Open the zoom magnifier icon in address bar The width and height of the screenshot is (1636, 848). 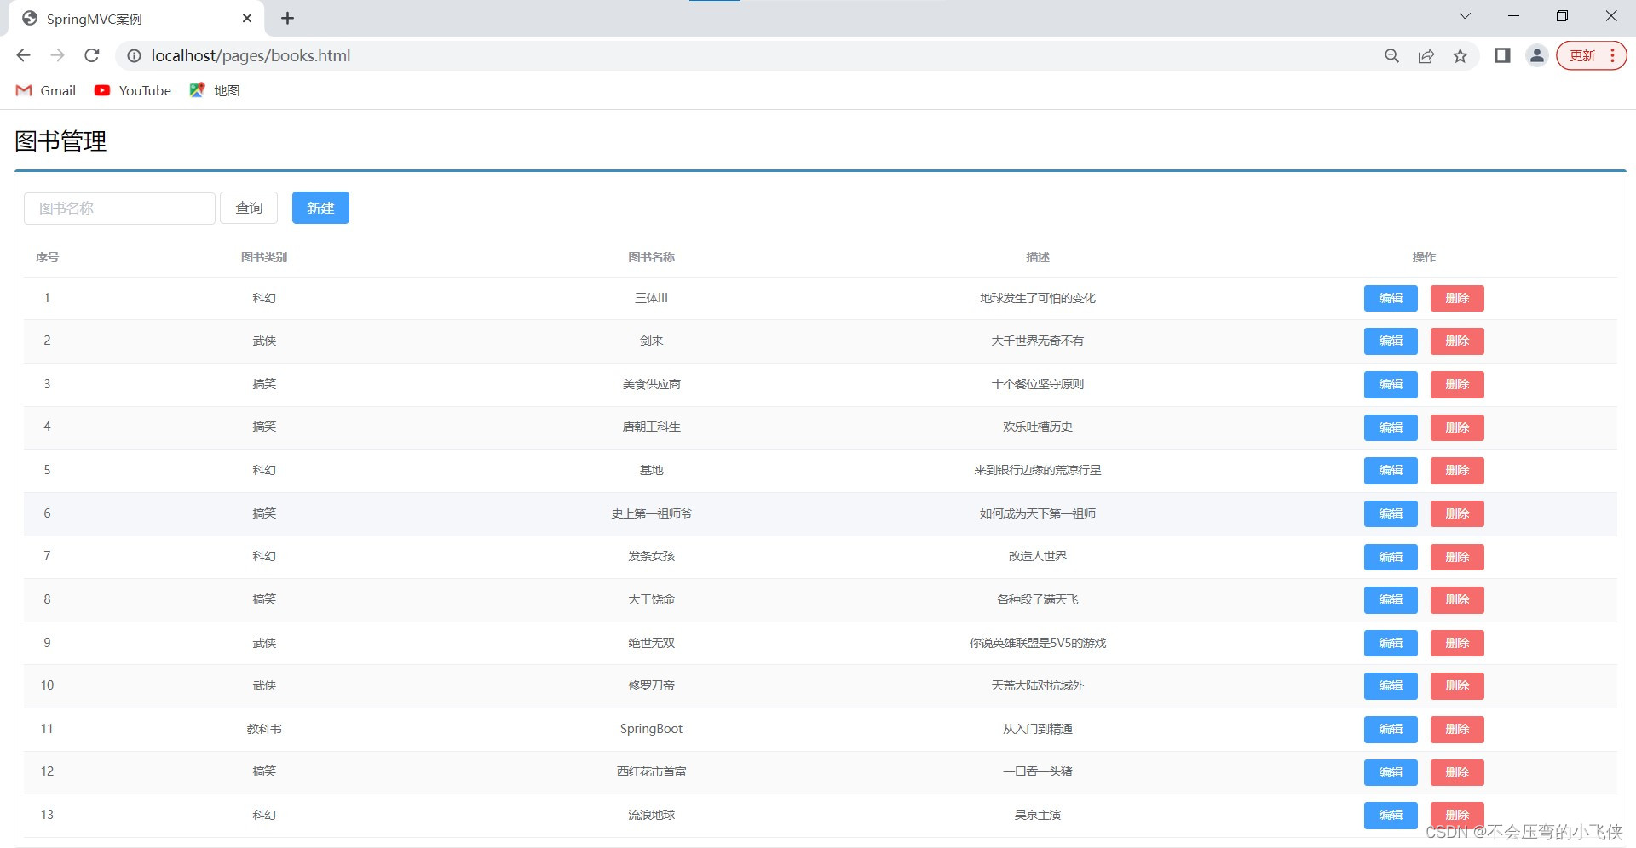pos(1391,55)
